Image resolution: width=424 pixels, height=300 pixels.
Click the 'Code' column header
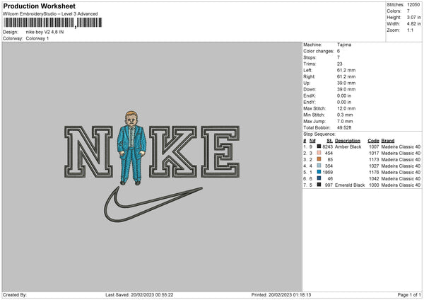373,141
